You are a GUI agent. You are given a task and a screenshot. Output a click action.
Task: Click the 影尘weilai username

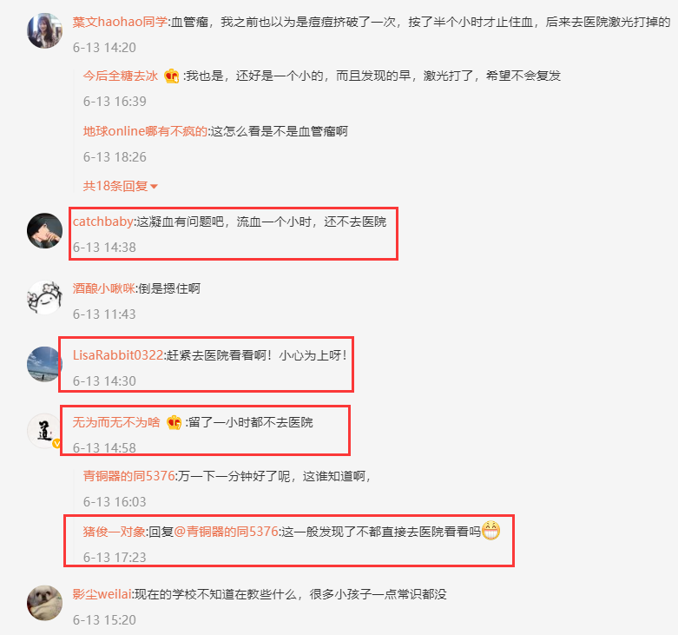click(102, 594)
